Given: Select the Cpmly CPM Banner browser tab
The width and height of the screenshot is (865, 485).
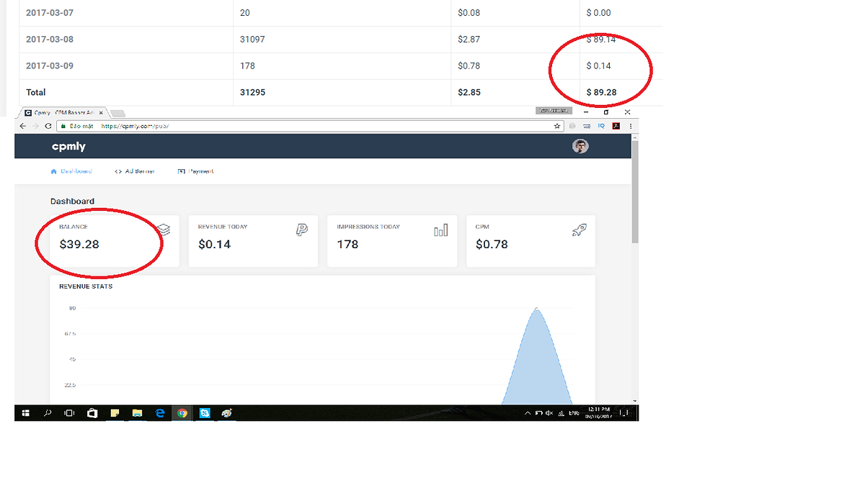Looking at the screenshot, I should click(x=63, y=113).
